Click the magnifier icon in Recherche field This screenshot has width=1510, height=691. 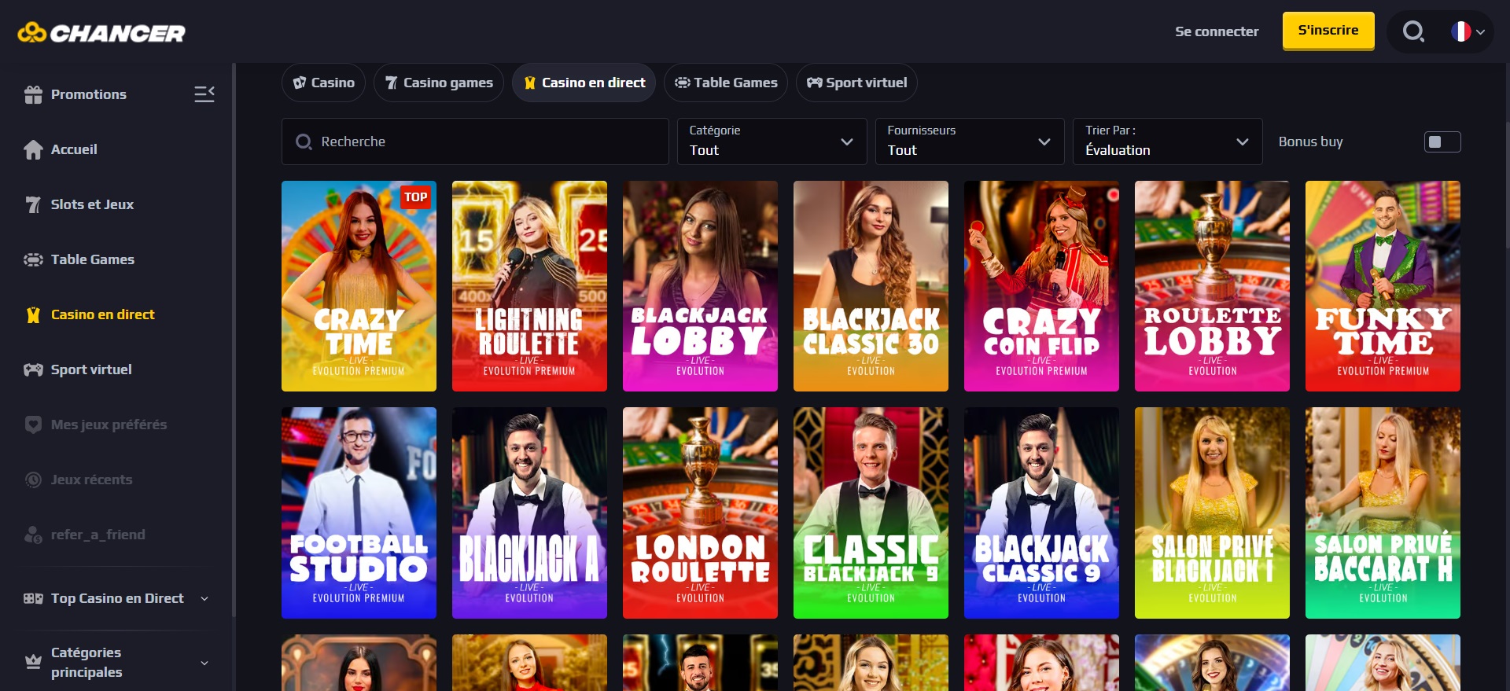304,142
